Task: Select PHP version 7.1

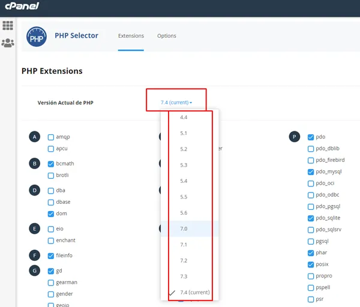Action: [x=190, y=245]
